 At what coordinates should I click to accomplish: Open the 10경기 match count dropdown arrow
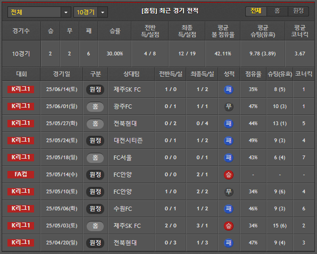(x=103, y=12)
